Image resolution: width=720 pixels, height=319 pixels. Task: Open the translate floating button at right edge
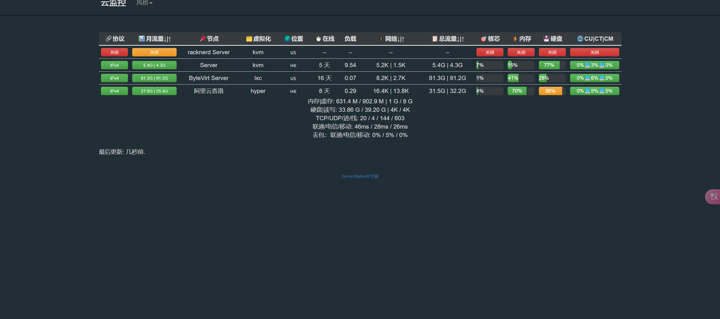click(x=713, y=197)
